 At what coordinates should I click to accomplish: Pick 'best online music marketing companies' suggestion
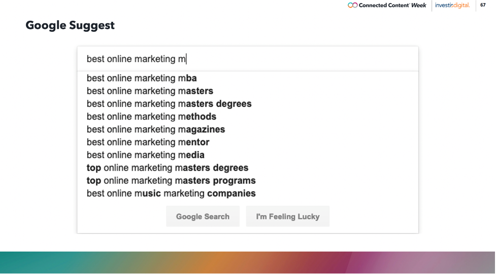coord(171,193)
